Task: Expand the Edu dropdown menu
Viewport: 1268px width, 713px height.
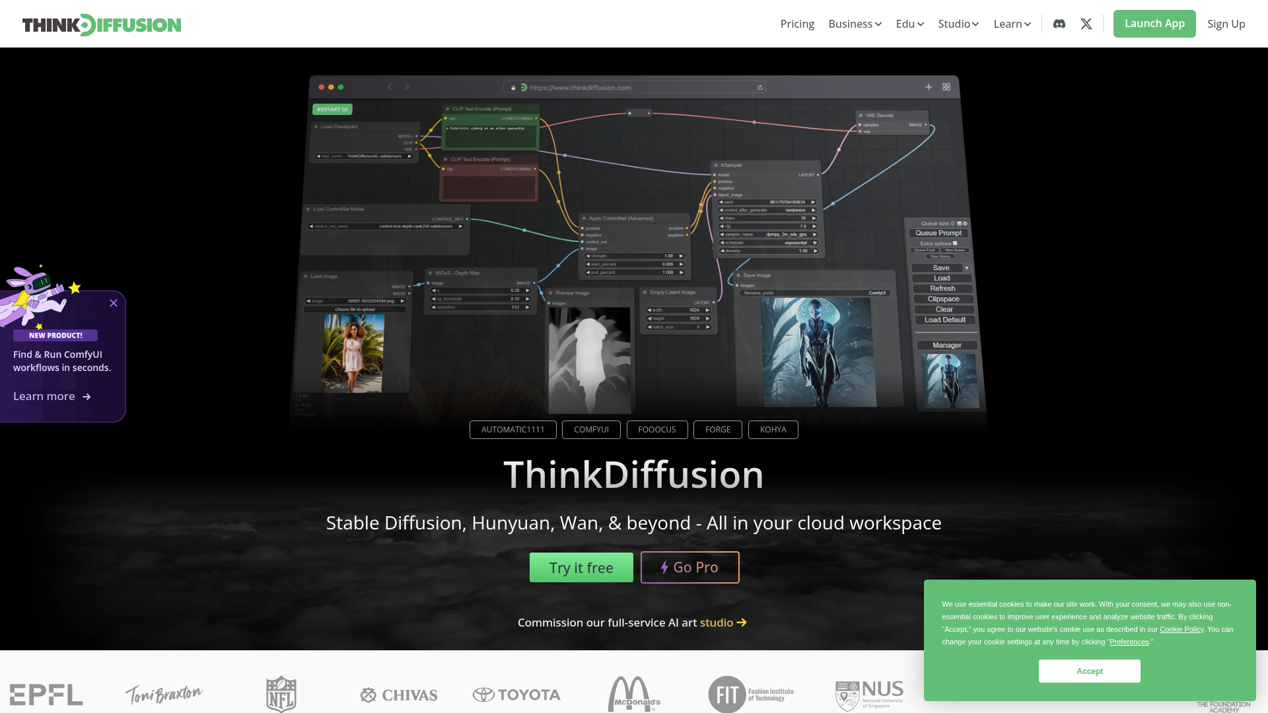Action: (910, 24)
